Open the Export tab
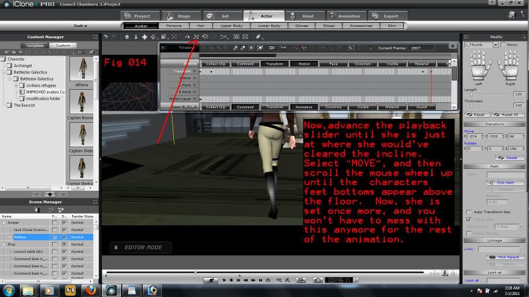529x297 pixels. tap(387, 16)
